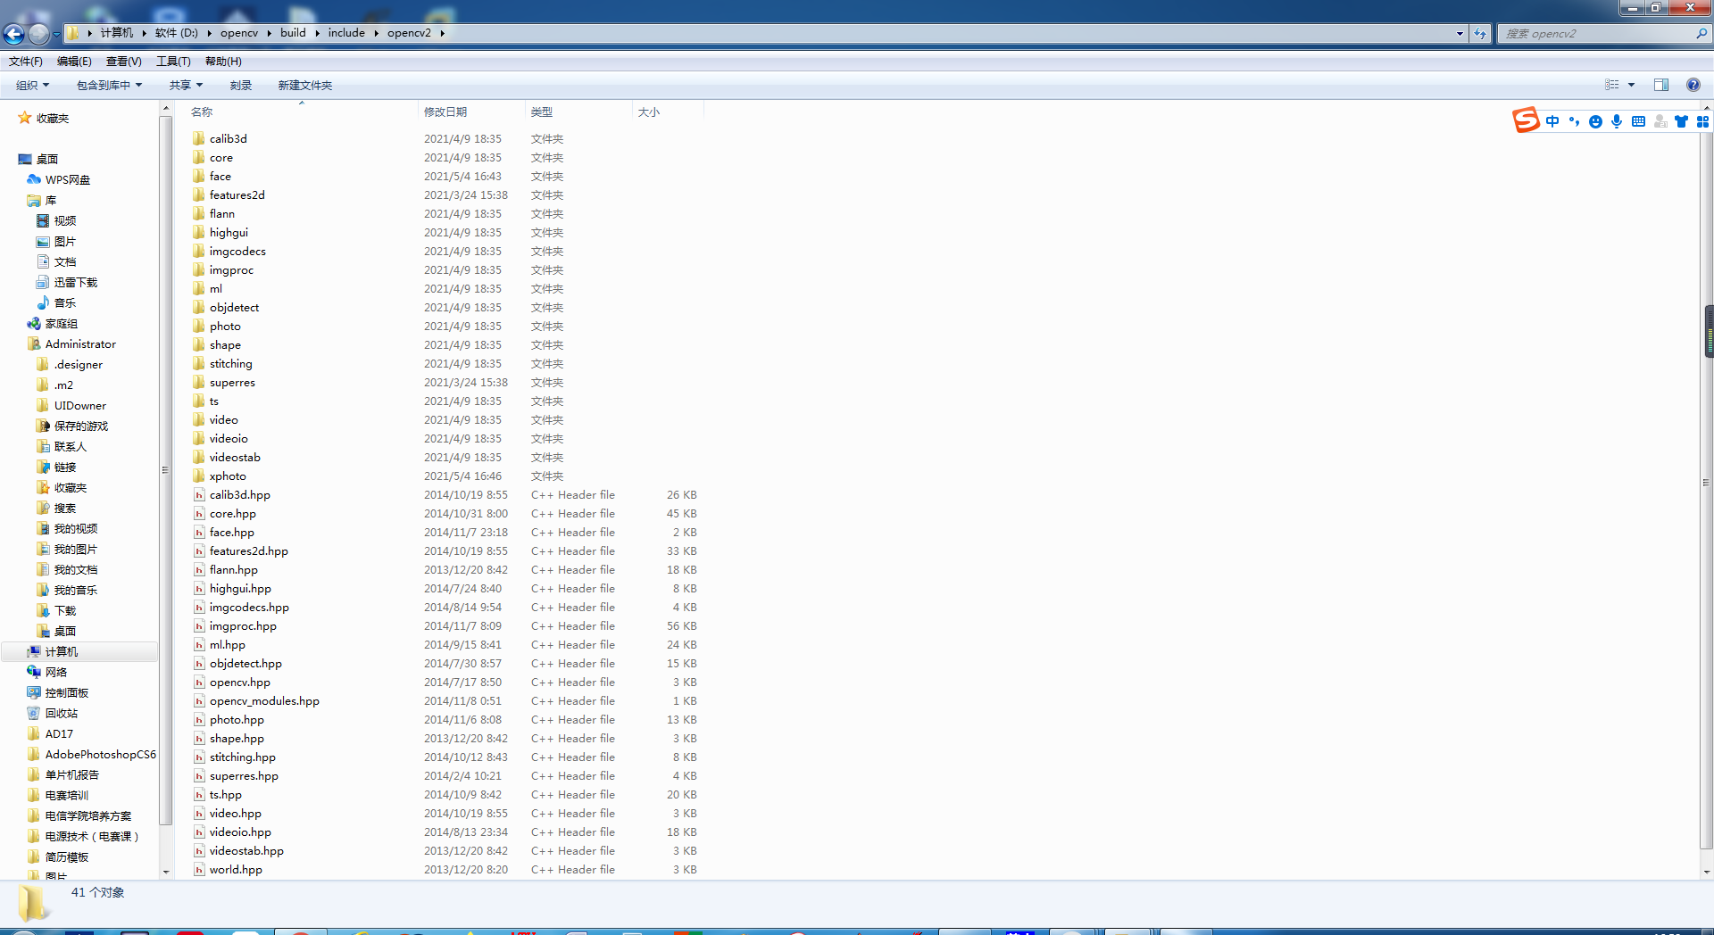1714x935 pixels.
Task: Sort by 名称 column header
Action: pyautogui.click(x=302, y=112)
